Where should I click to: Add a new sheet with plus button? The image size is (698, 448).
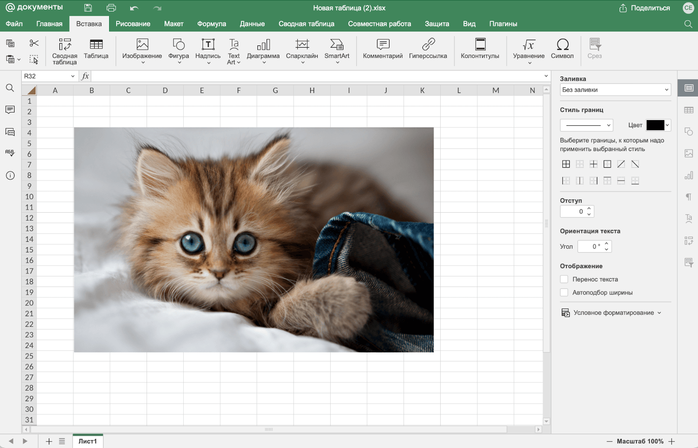[x=49, y=441]
